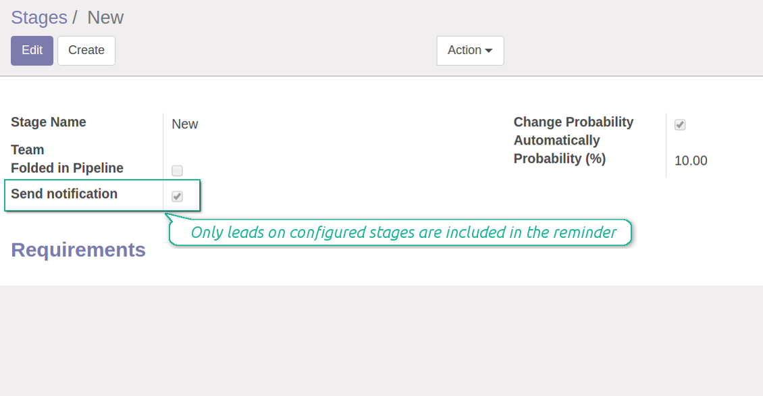Click the 'New' breadcrumb title
The height and width of the screenshot is (396, 763).
click(x=105, y=18)
